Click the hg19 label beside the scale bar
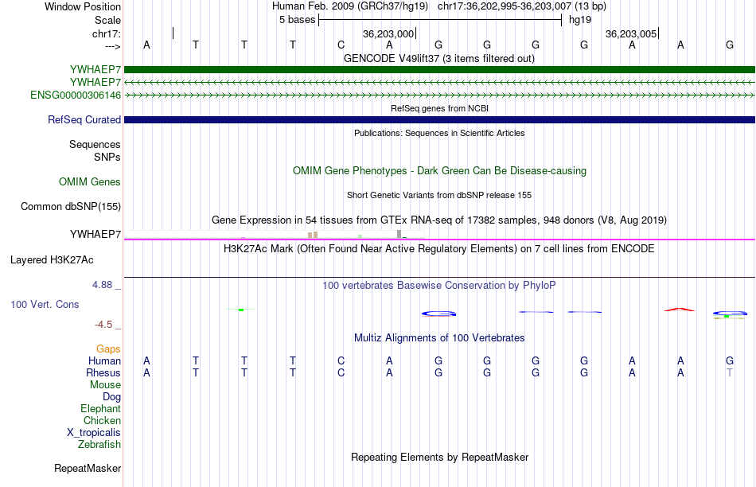Screen dimensions: 756x487 tap(580, 20)
